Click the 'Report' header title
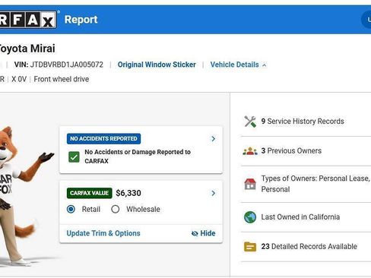Screen dimensions: 371x278 pyautogui.click(x=81, y=20)
